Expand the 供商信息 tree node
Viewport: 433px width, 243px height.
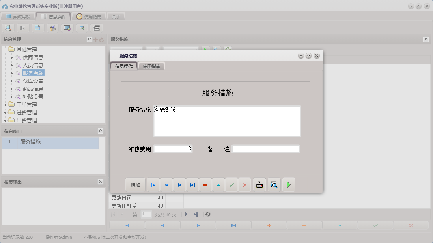(x=11, y=57)
